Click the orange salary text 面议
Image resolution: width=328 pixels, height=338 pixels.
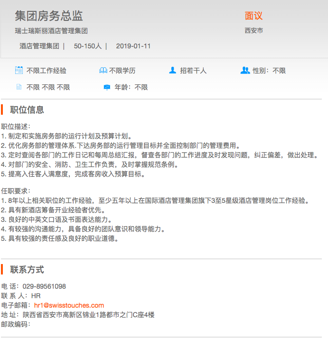pyautogui.click(x=253, y=16)
